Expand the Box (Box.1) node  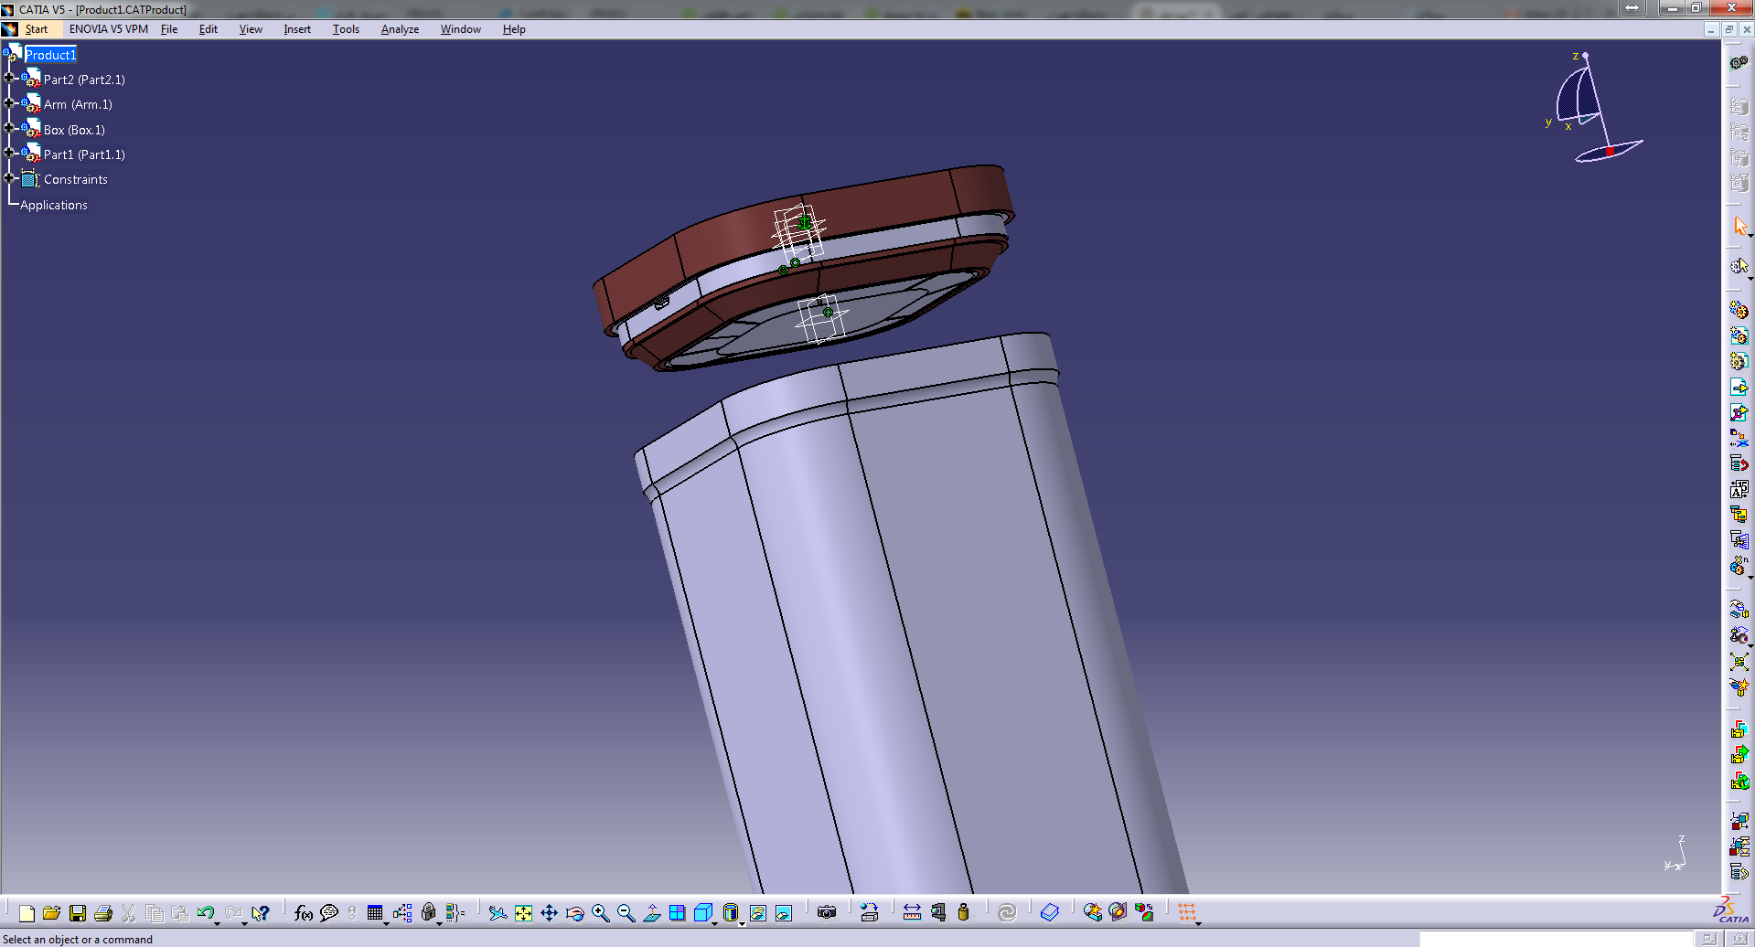pos(9,128)
